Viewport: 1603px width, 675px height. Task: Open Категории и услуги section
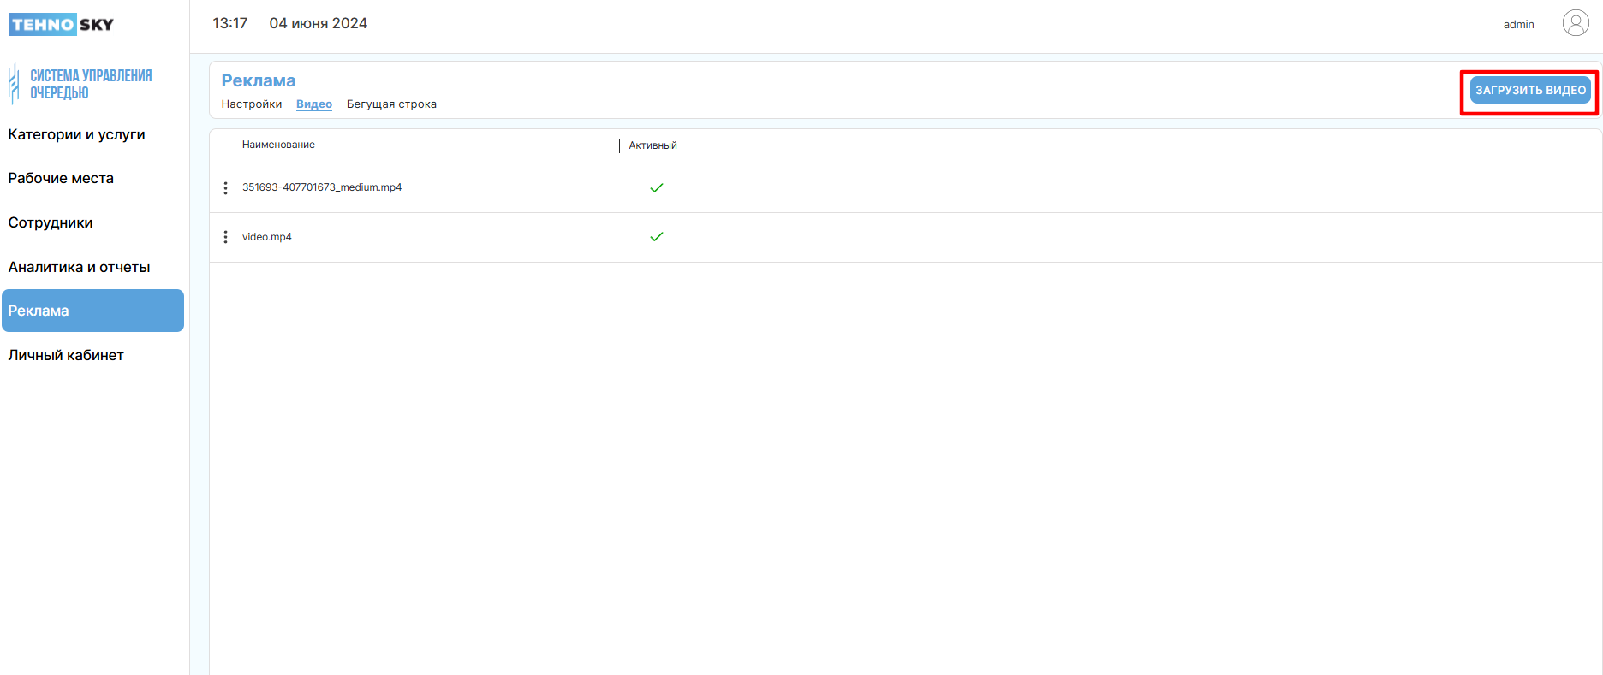76,134
